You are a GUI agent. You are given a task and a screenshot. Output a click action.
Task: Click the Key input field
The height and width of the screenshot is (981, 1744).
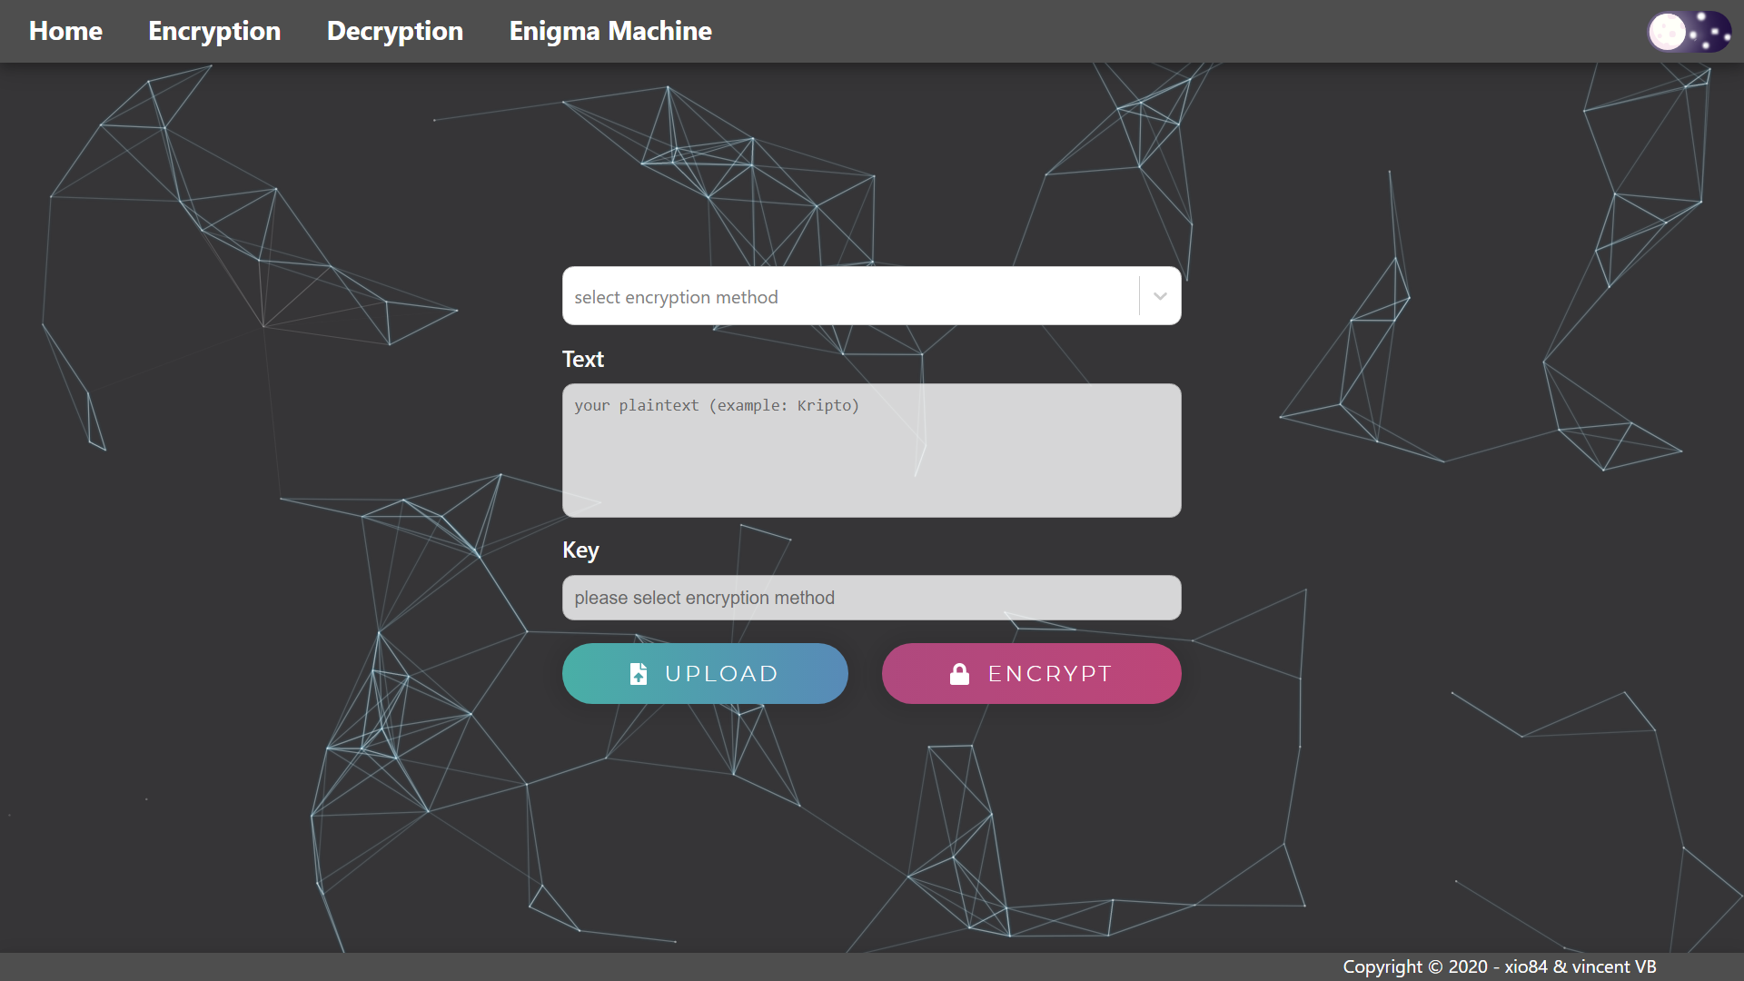[871, 598]
